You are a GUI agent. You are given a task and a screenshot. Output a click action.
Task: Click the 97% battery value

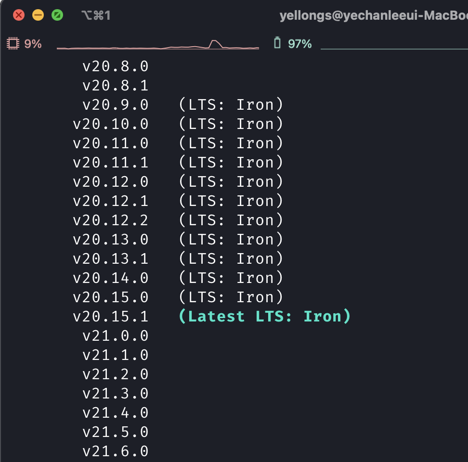point(299,44)
